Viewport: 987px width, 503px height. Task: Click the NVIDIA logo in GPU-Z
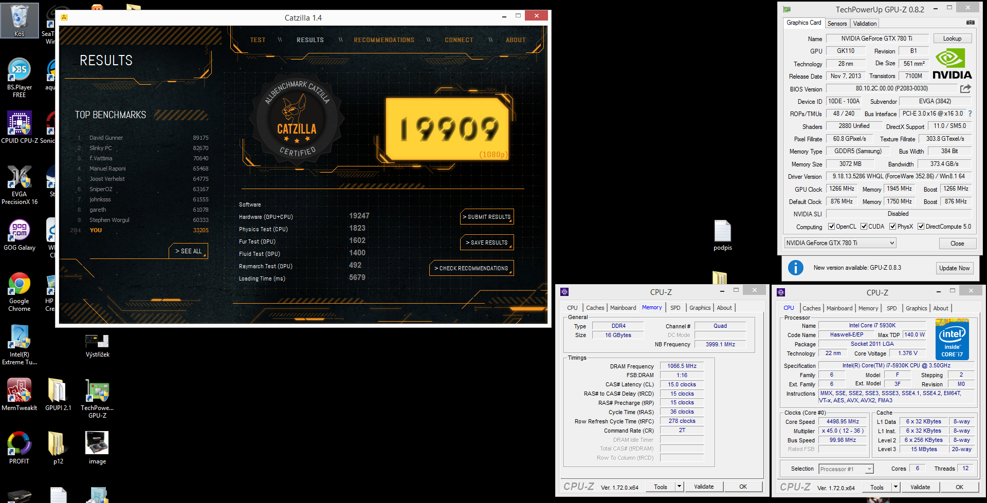tap(952, 64)
